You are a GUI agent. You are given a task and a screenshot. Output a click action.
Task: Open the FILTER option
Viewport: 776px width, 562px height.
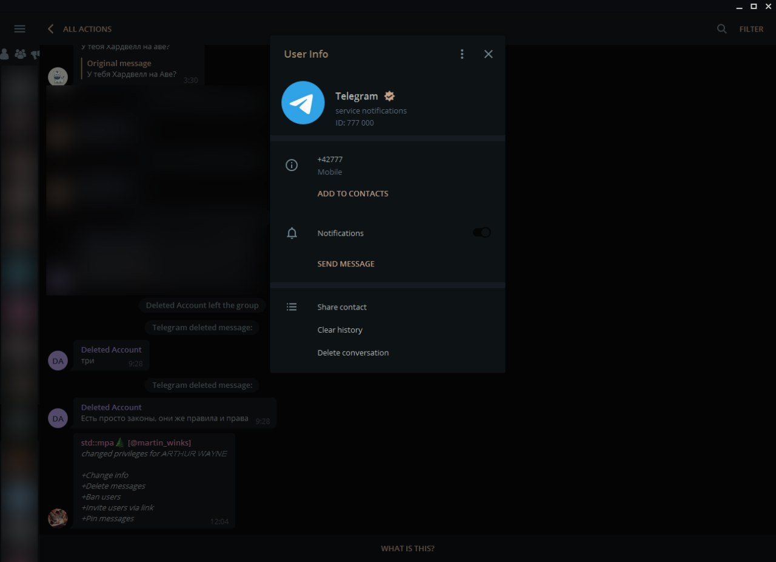tap(751, 29)
